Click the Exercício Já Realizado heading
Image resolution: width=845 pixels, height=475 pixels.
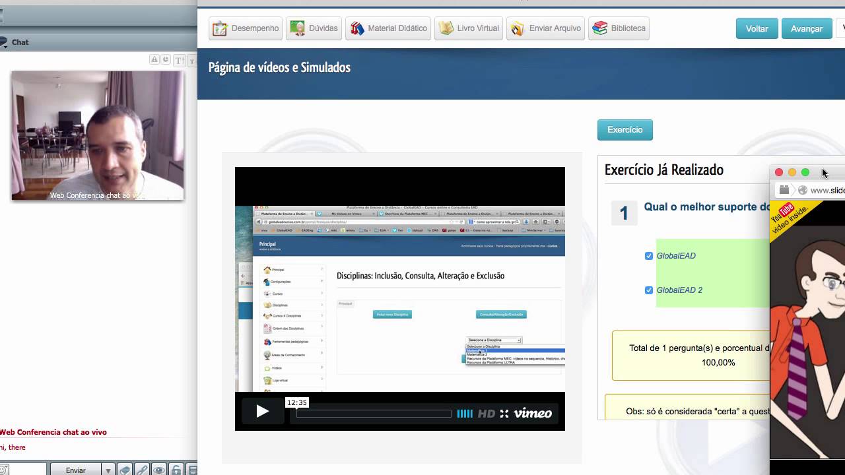point(664,170)
